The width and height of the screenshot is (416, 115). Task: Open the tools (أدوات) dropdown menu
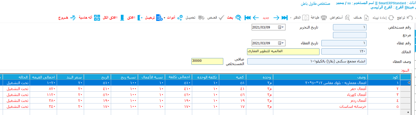coord(171,18)
